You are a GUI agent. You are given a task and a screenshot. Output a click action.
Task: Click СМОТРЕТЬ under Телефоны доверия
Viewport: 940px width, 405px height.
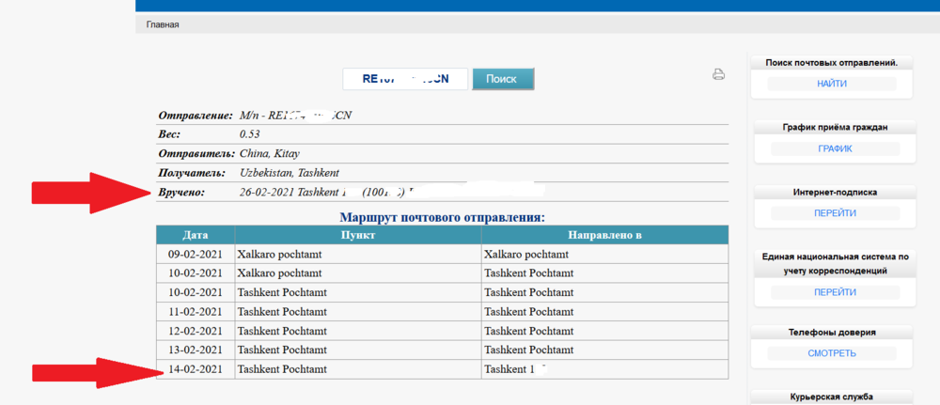pos(831,353)
